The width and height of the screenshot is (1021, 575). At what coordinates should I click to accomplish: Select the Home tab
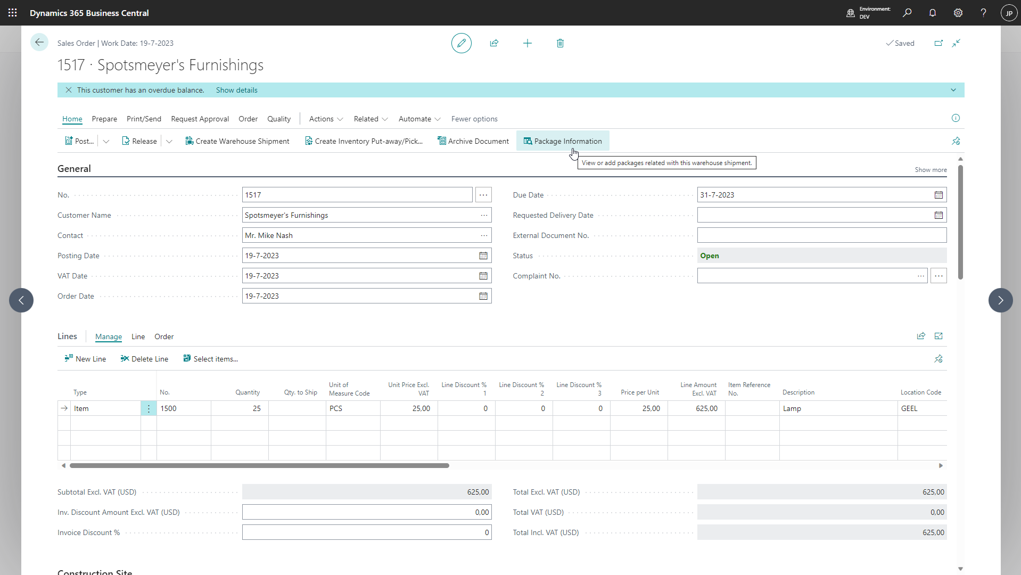click(x=72, y=119)
